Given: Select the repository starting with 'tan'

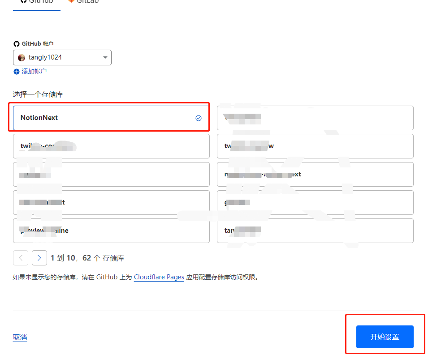Looking at the screenshot, I should pos(315,231).
